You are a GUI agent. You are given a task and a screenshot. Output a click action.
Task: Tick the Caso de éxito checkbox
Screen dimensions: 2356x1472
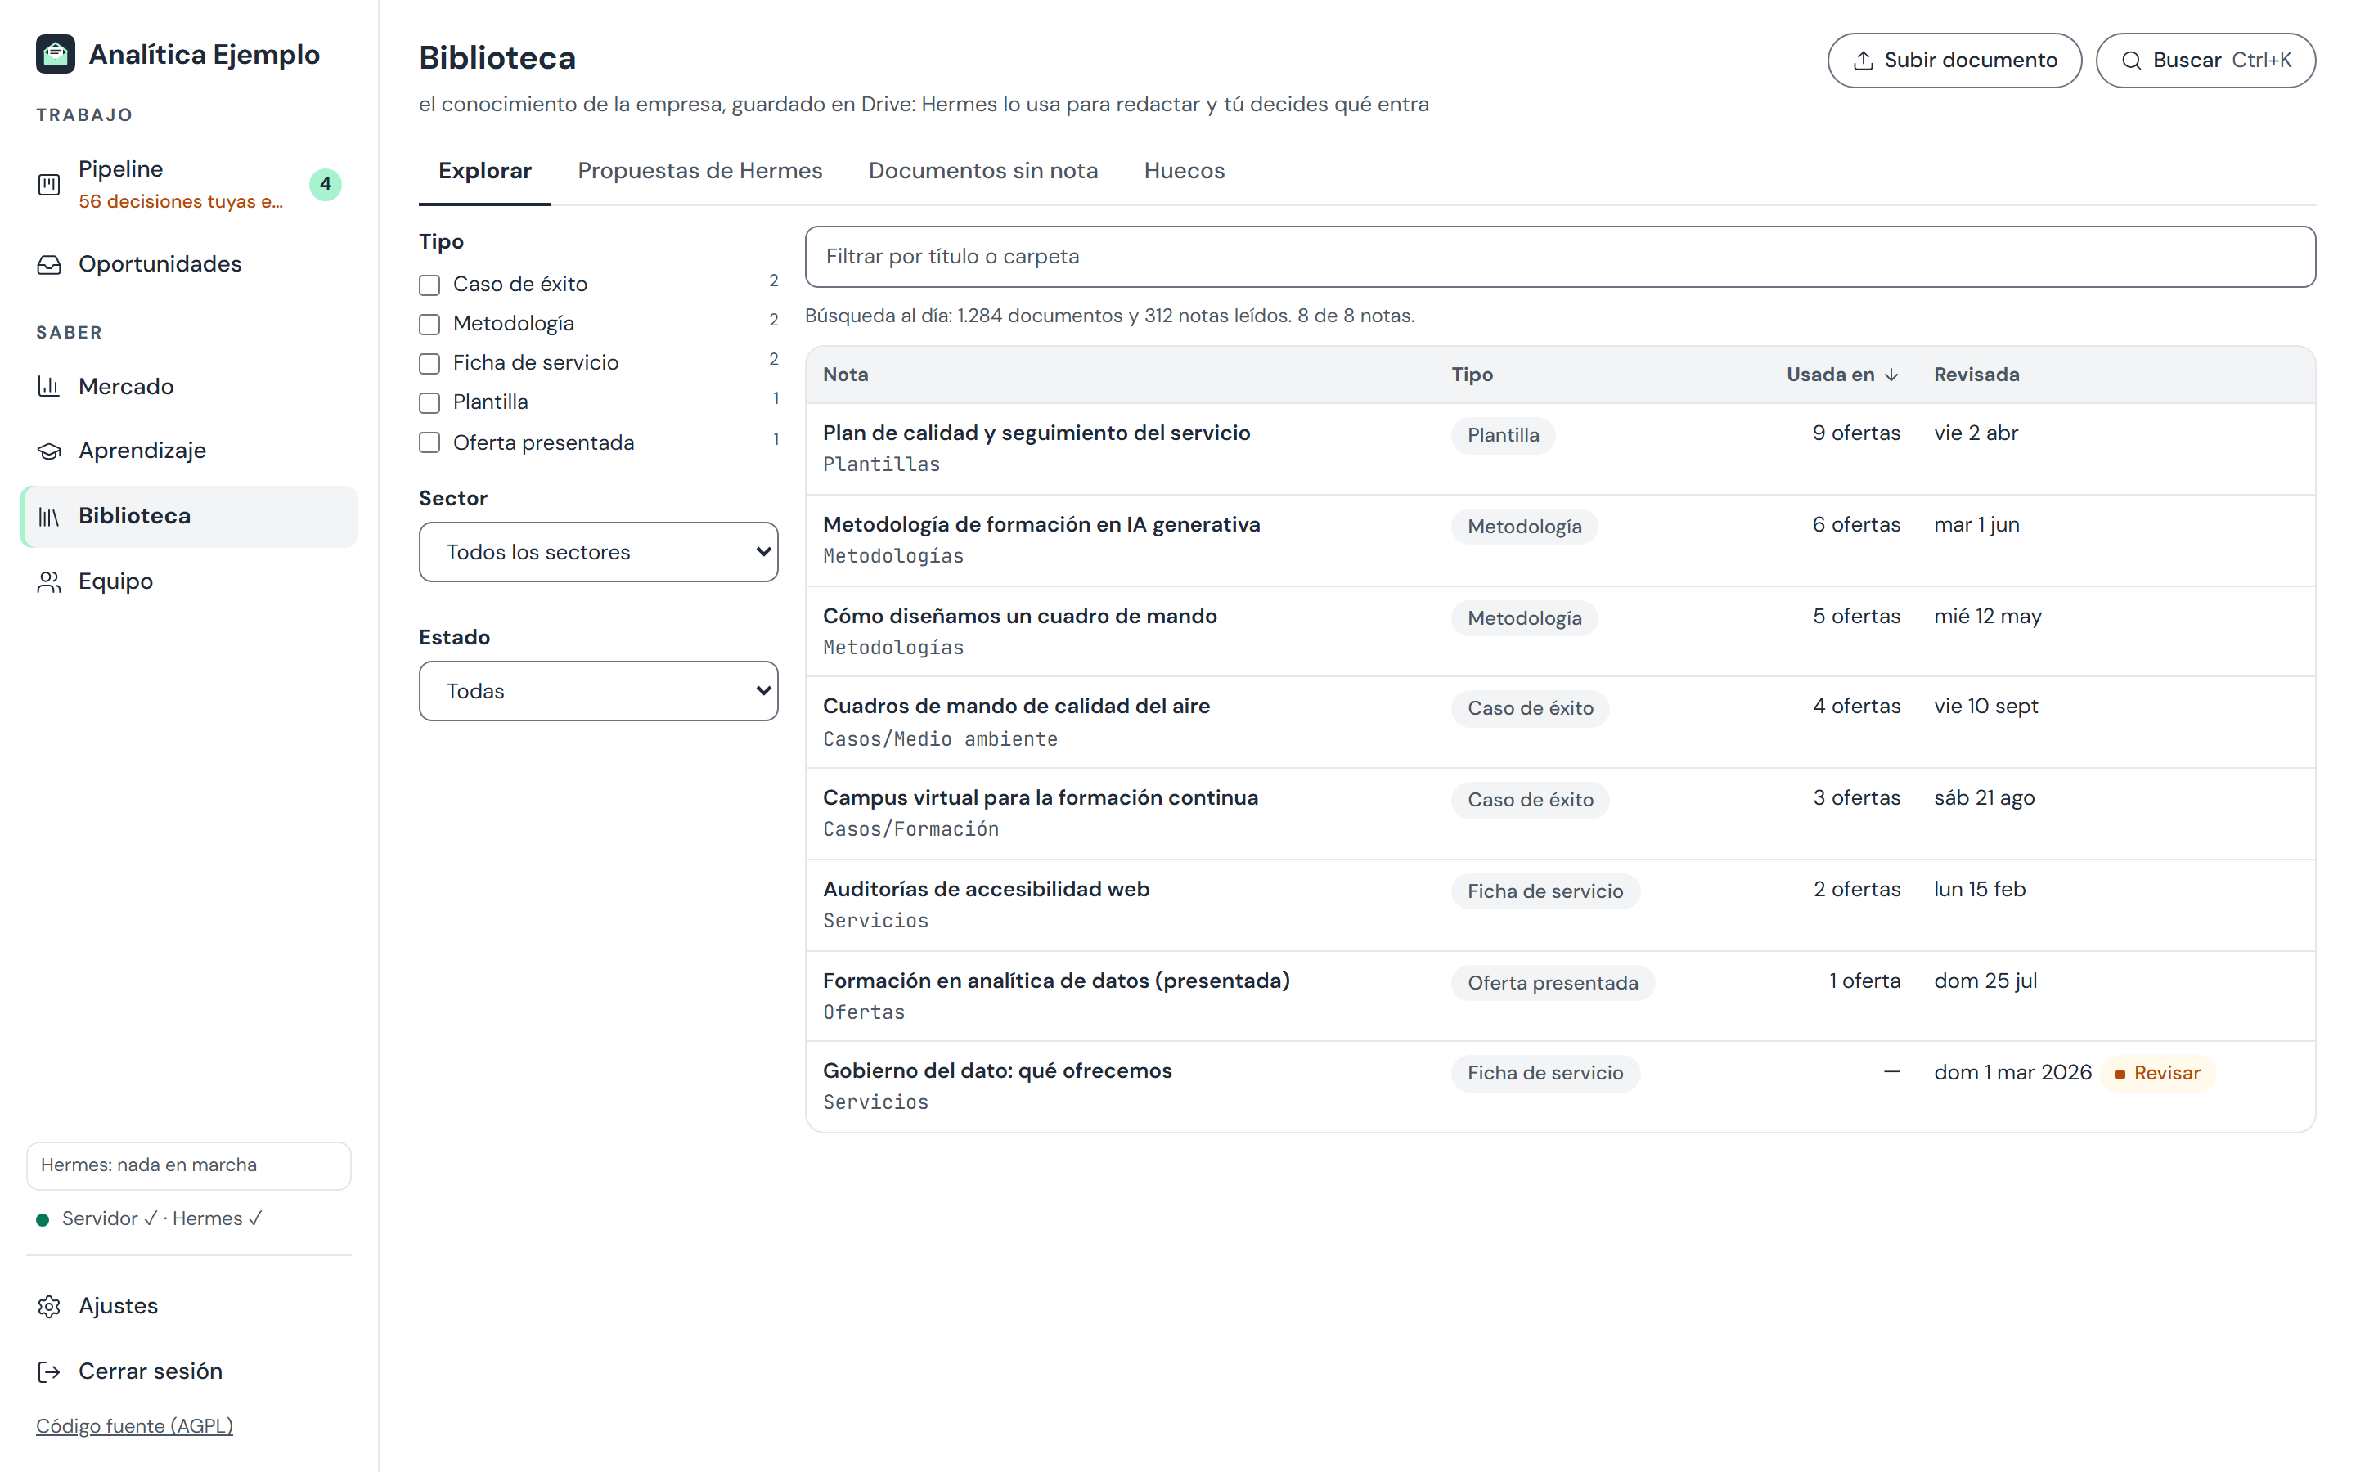[x=429, y=285]
